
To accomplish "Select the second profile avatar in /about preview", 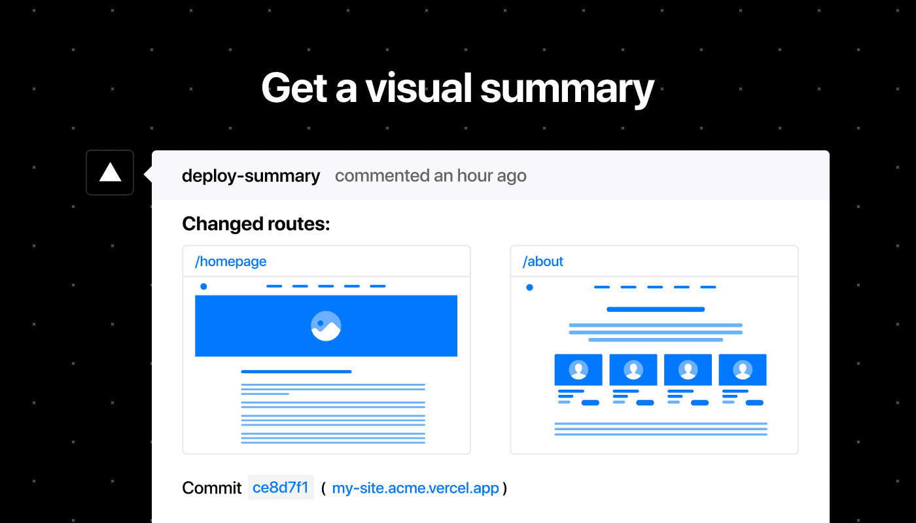I will pyautogui.click(x=633, y=370).
